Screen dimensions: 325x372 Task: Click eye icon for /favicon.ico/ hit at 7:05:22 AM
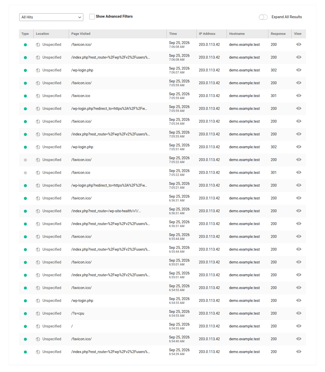299,160
